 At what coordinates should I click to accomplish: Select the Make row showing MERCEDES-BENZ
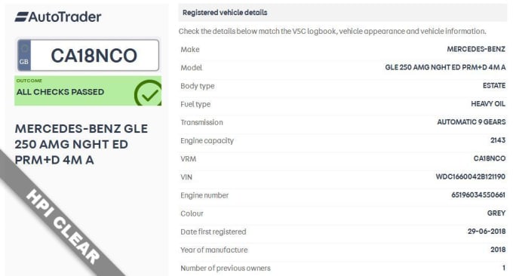[x=343, y=49]
